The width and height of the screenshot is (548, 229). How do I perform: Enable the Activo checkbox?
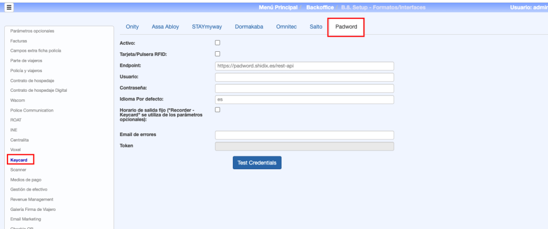(x=217, y=43)
